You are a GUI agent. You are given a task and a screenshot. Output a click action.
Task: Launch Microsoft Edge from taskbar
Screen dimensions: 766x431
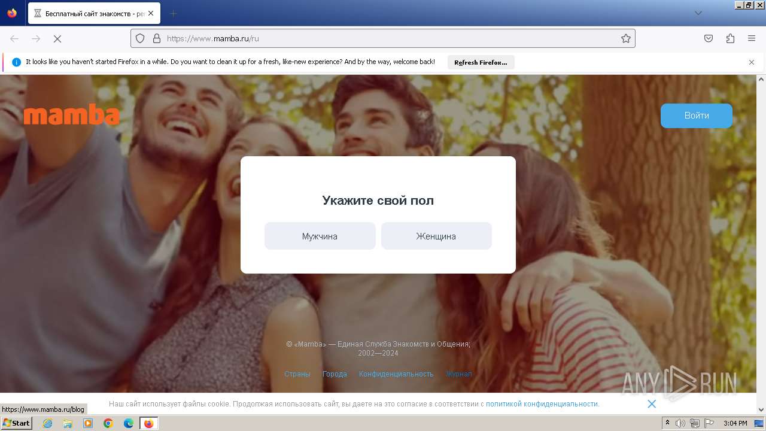click(x=129, y=423)
